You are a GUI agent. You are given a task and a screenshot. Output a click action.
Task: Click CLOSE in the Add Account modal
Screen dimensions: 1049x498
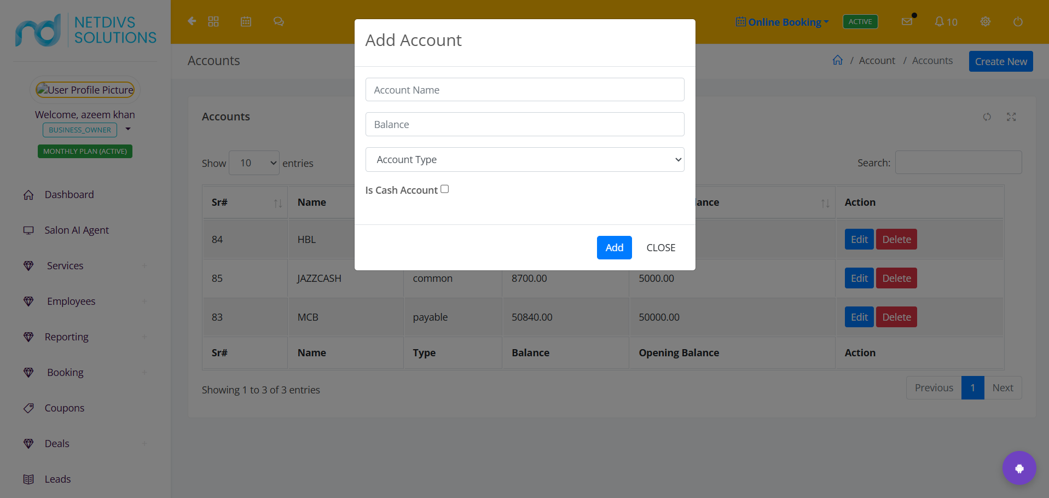661,247
